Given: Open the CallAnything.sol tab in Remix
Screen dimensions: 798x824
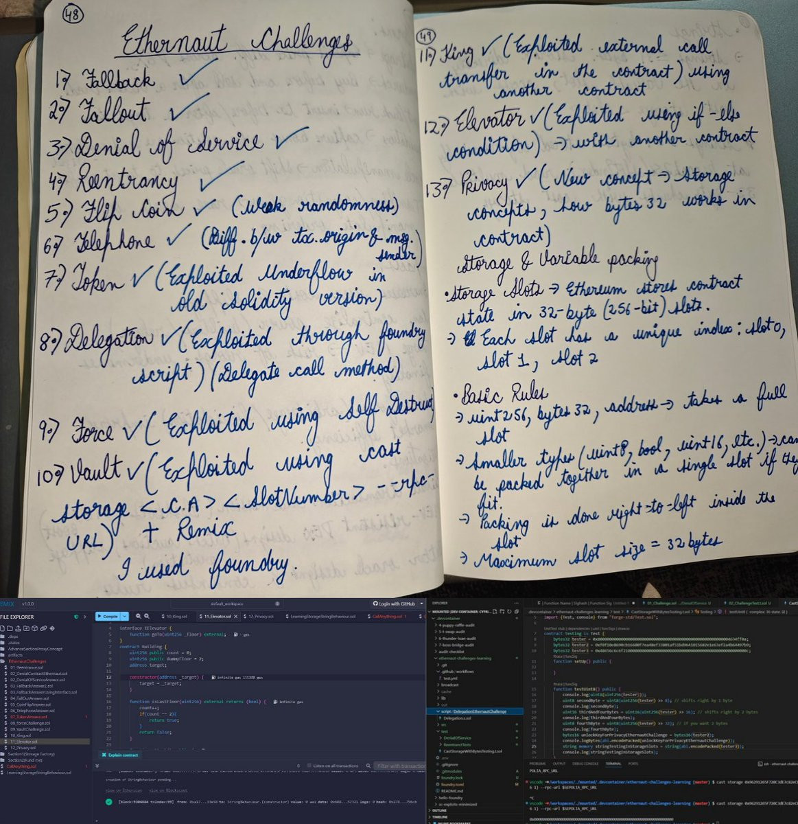Looking at the screenshot, I should point(386,616).
